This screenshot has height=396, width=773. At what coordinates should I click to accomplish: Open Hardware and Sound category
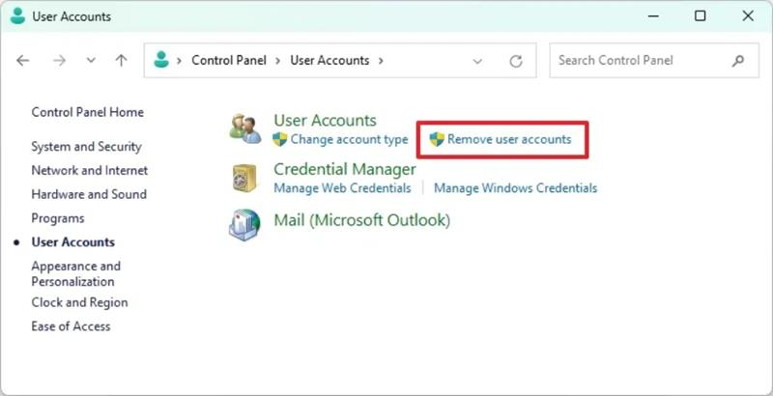pyautogui.click(x=89, y=194)
